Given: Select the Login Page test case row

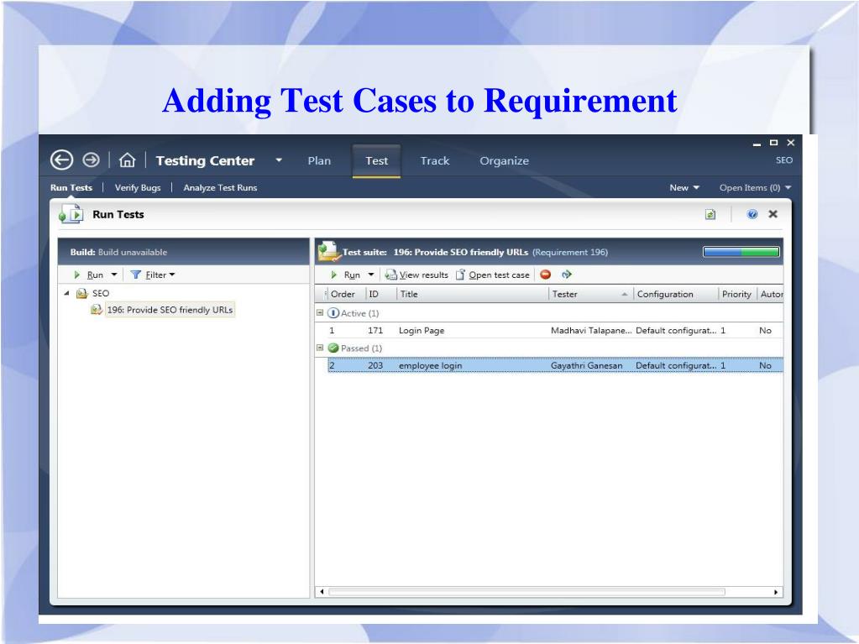Looking at the screenshot, I should tap(555, 330).
